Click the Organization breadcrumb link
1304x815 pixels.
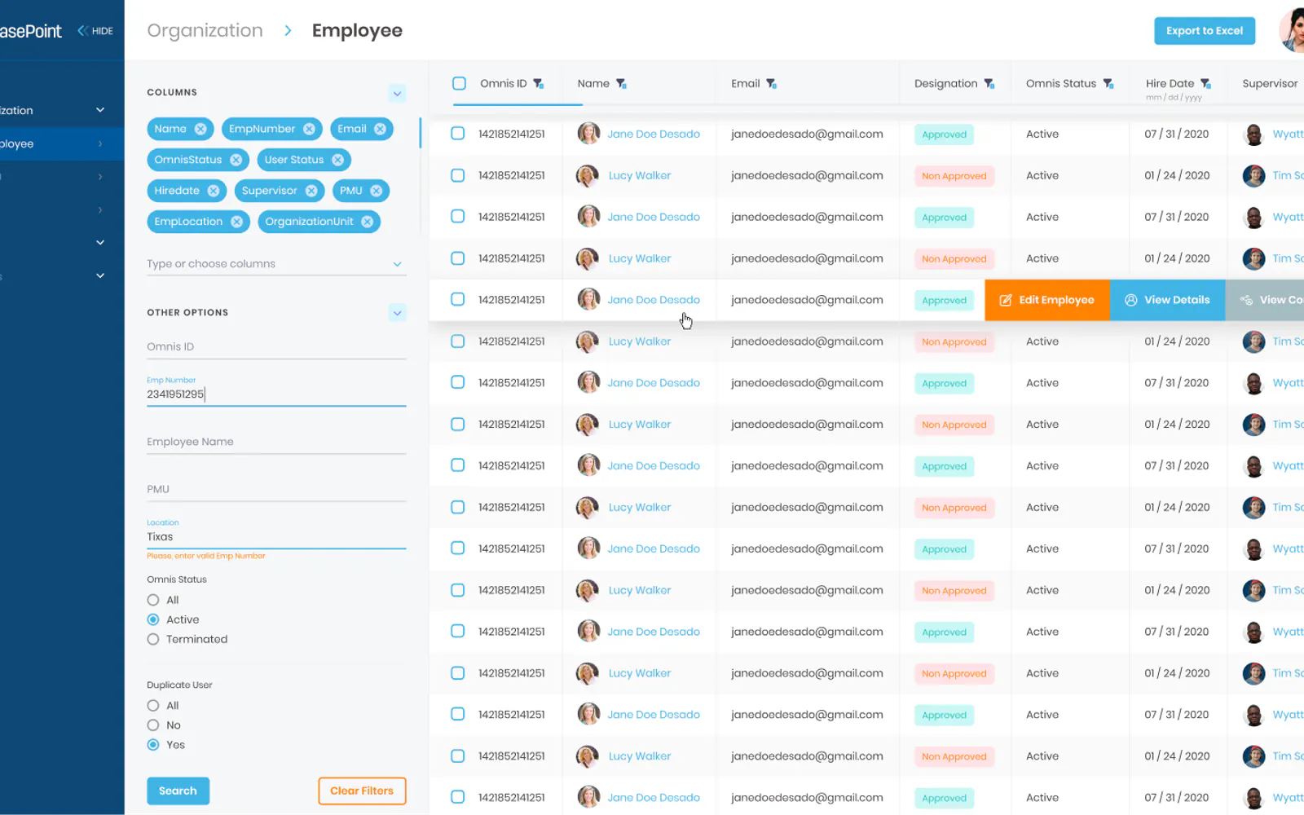pyautogui.click(x=205, y=31)
